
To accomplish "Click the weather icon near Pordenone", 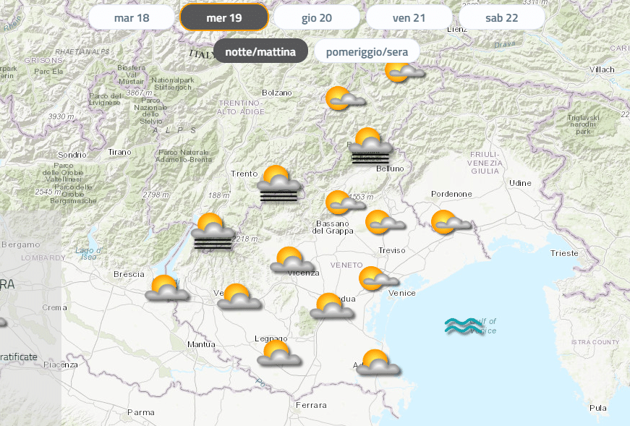I will (450, 223).
